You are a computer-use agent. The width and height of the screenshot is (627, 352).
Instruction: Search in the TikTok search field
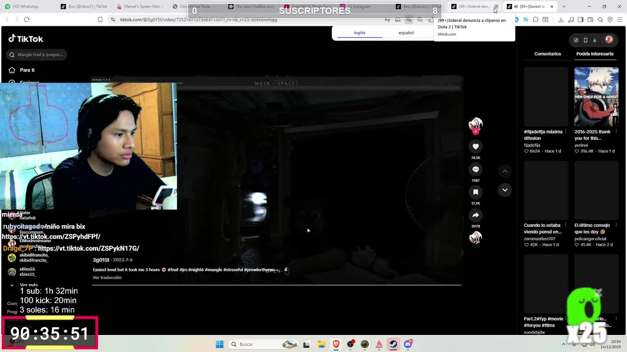point(37,55)
